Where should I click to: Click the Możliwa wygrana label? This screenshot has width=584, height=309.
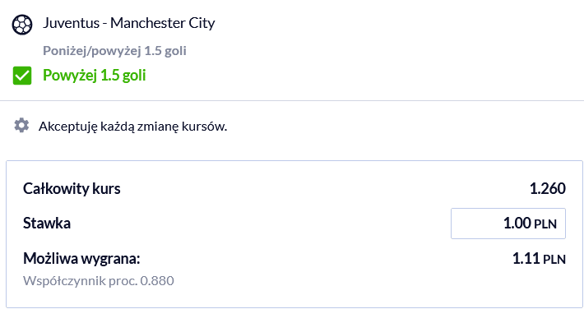[x=81, y=258]
